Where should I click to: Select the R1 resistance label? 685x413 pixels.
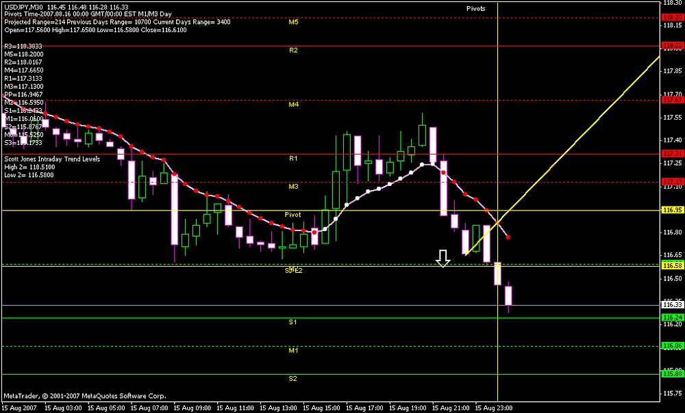click(293, 159)
